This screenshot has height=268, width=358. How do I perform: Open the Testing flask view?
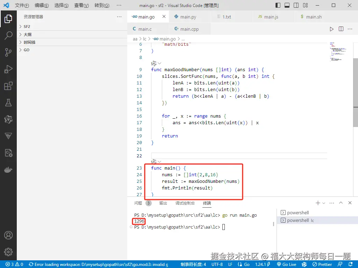tap(8, 103)
